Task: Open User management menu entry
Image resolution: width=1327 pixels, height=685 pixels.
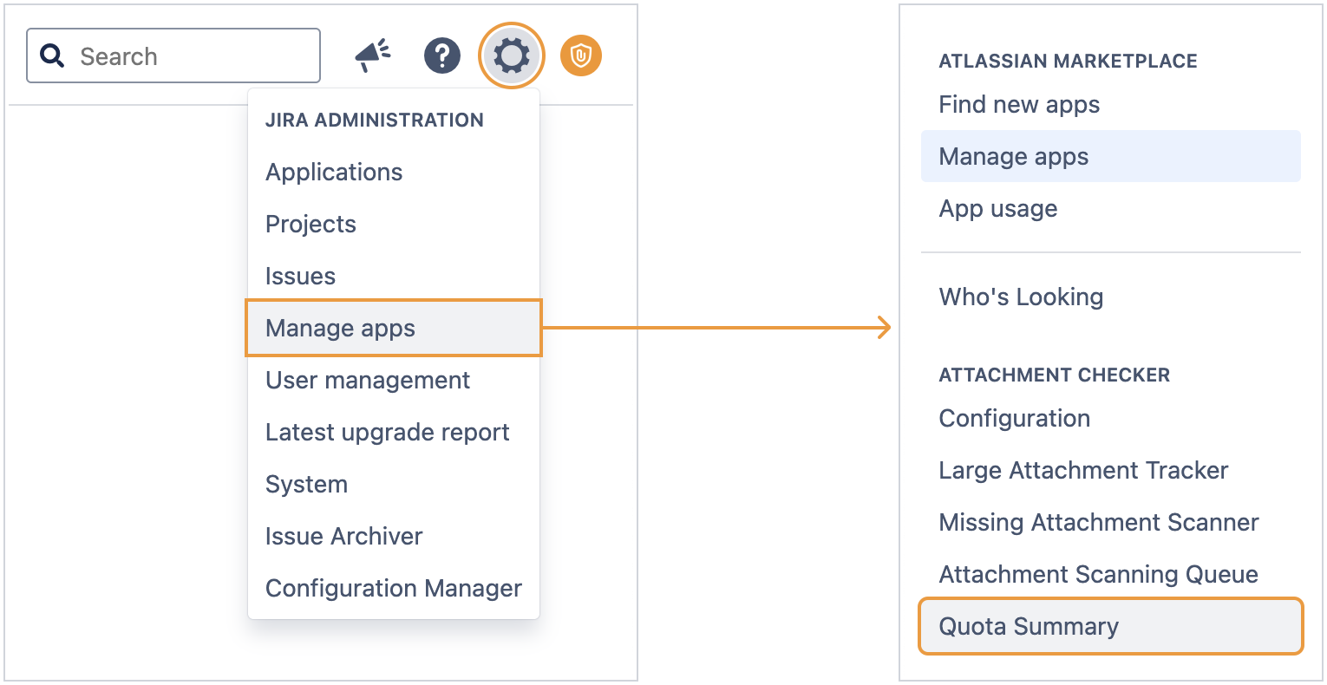Action: (368, 381)
